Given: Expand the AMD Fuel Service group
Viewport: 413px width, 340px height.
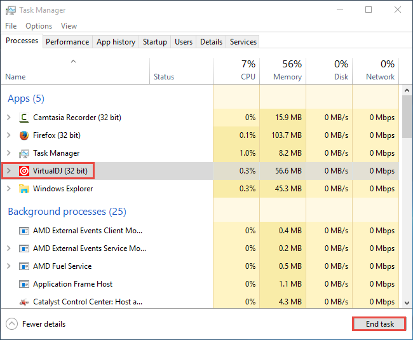Looking at the screenshot, I should tap(9, 266).
